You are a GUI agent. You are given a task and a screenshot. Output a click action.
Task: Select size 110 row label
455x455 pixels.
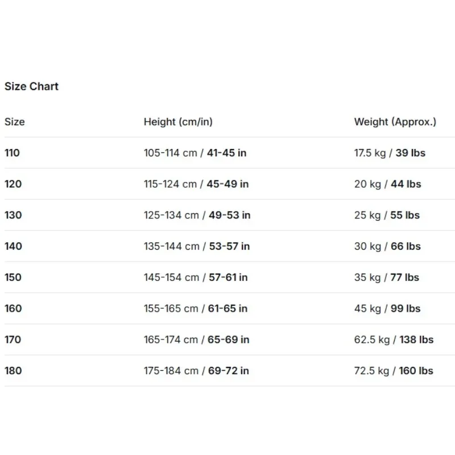(12, 153)
